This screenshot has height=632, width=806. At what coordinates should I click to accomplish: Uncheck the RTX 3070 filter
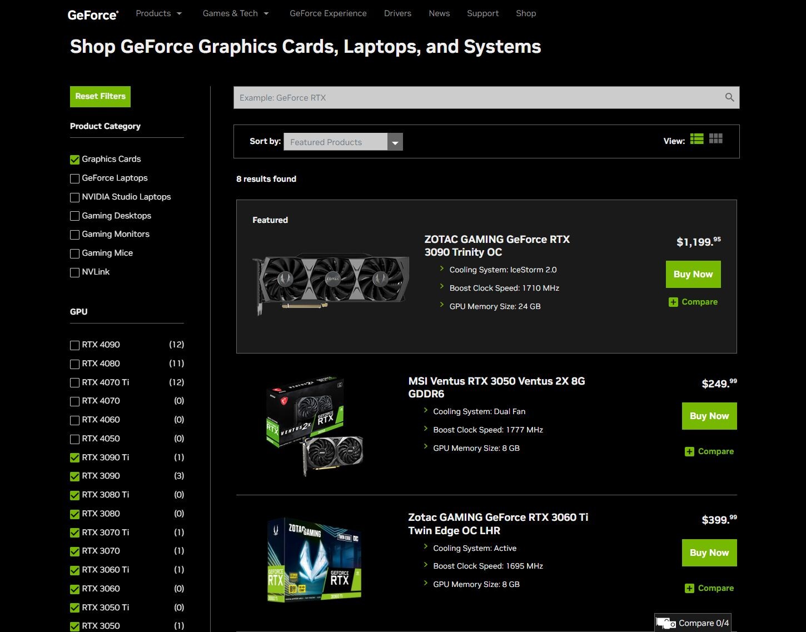pos(74,551)
